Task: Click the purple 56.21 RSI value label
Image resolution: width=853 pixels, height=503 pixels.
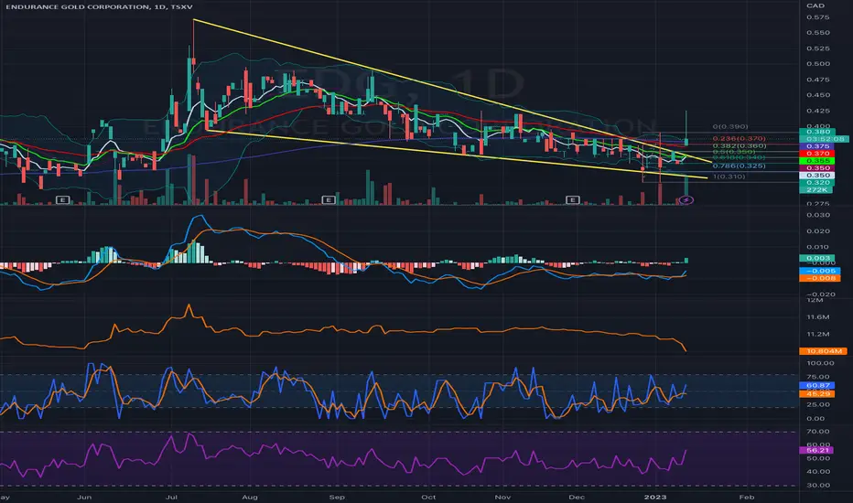Action: (816, 450)
